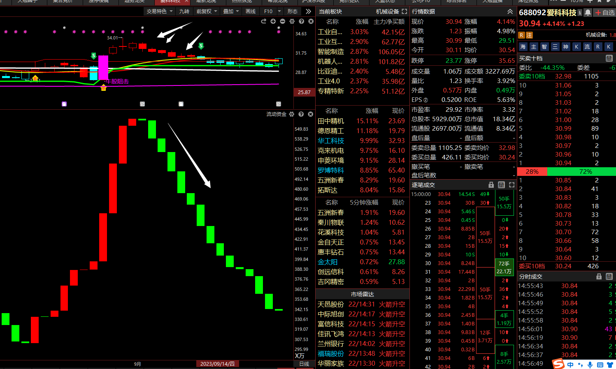Zoom in the K-line chart with plus icon
This screenshot has width=616, height=369.
point(273,21)
